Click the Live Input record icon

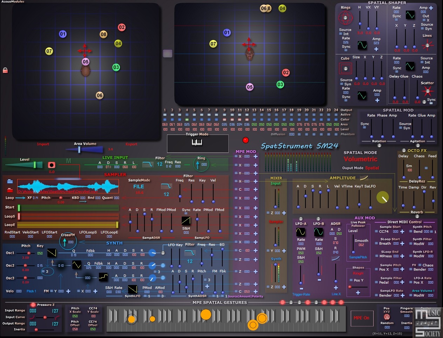(x=52, y=165)
